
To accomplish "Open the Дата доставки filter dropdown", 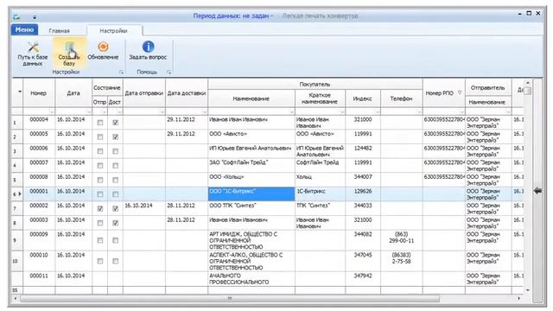I will pyautogui.click(x=204, y=111).
